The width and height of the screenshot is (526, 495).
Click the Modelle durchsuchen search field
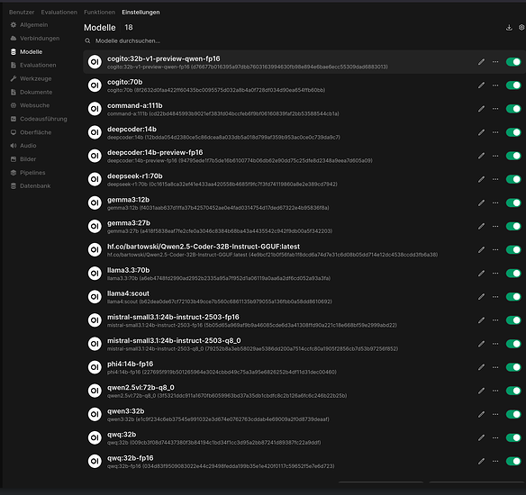(128, 40)
